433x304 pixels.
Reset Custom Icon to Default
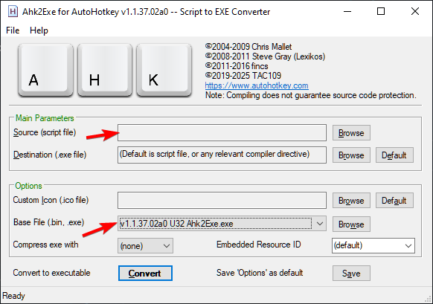[x=394, y=200]
